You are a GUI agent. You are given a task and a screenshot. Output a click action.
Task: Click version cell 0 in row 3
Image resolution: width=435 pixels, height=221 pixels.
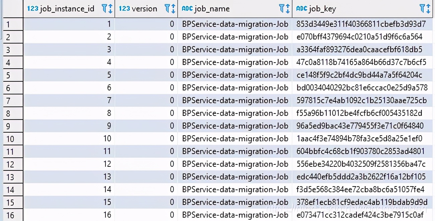[x=146, y=50]
